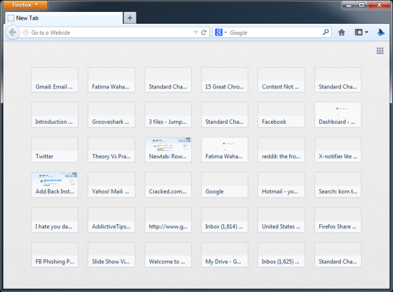Open the Google search engine selector
This screenshot has height=292, width=393.
point(220,33)
